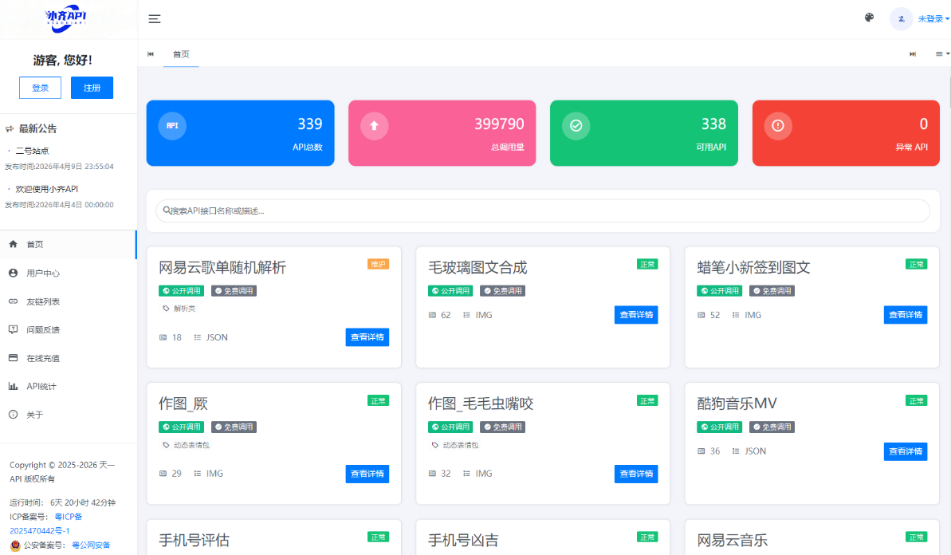Click the 粤公网安备 link
The image size is (951, 555).
[x=91, y=545]
